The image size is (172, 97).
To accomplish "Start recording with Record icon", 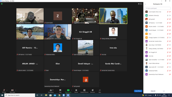I will pos(76,90).
